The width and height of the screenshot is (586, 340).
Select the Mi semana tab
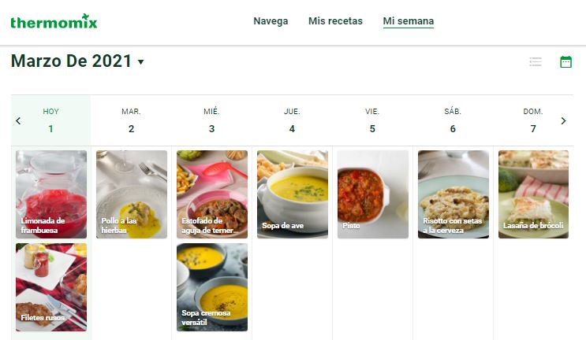(408, 21)
